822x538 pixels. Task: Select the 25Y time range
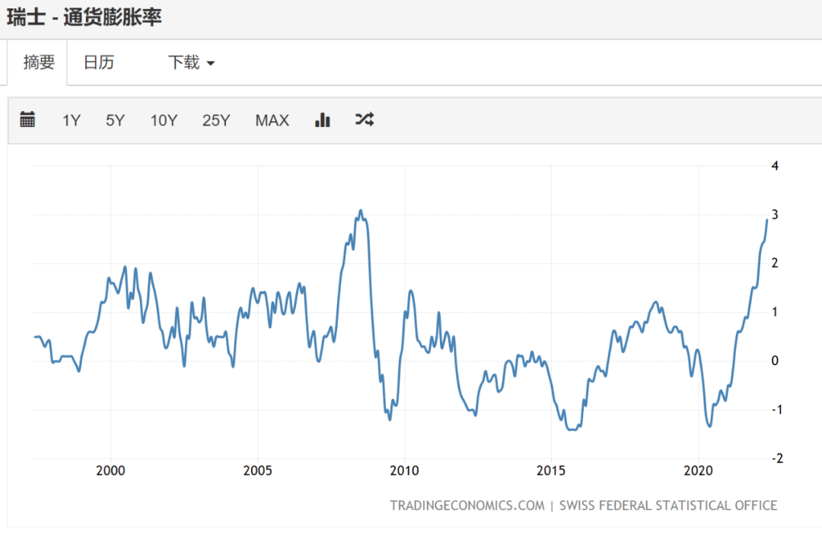216,120
